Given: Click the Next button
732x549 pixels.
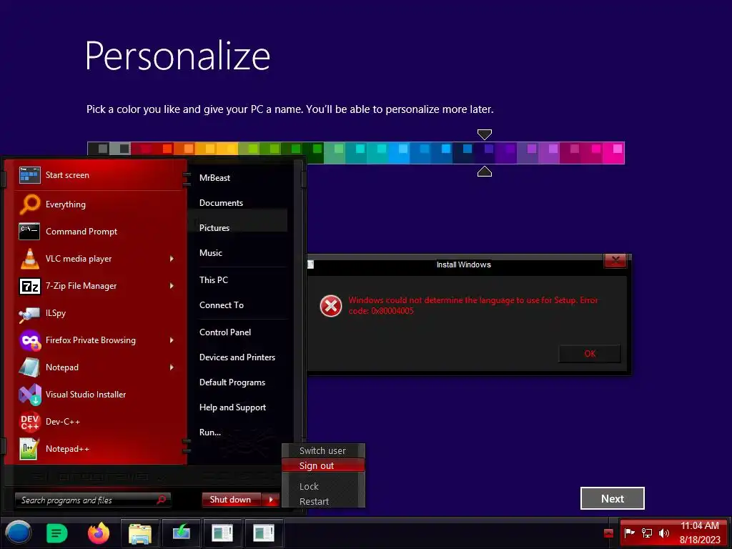Looking at the screenshot, I should click(x=612, y=498).
